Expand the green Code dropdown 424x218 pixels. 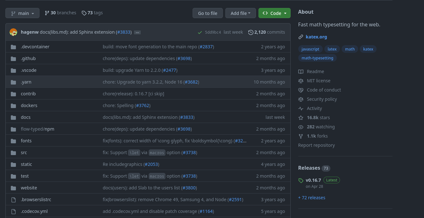coord(274,13)
